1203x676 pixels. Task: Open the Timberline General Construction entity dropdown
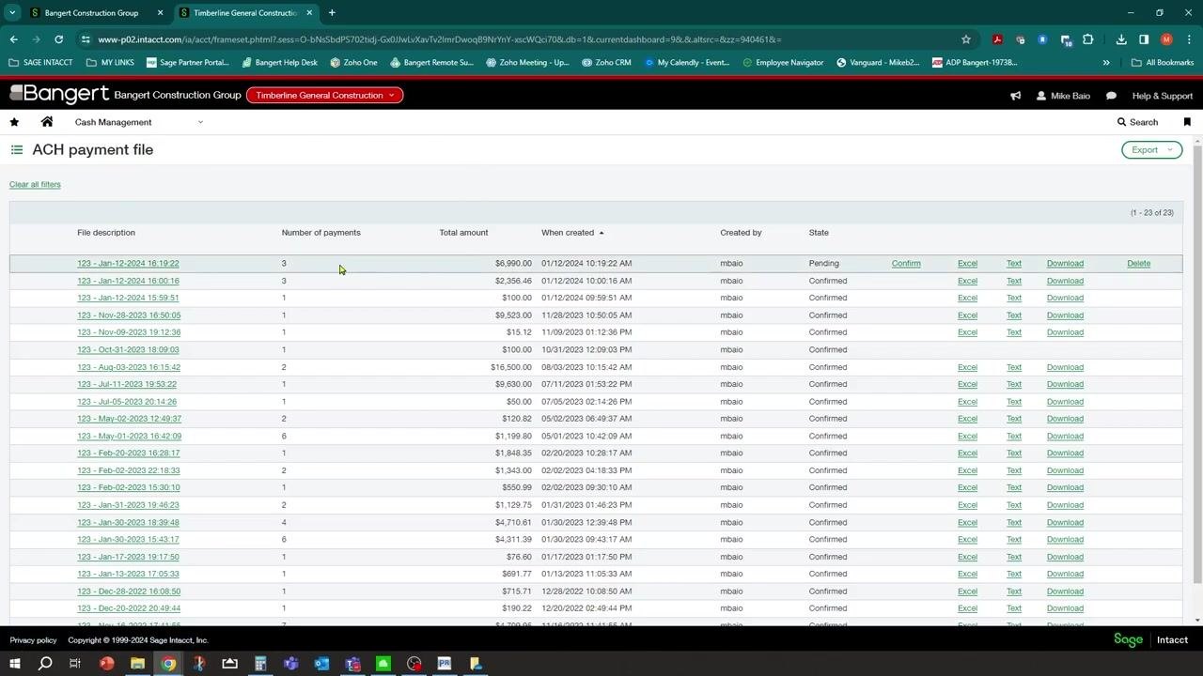pyautogui.click(x=324, y=95)
